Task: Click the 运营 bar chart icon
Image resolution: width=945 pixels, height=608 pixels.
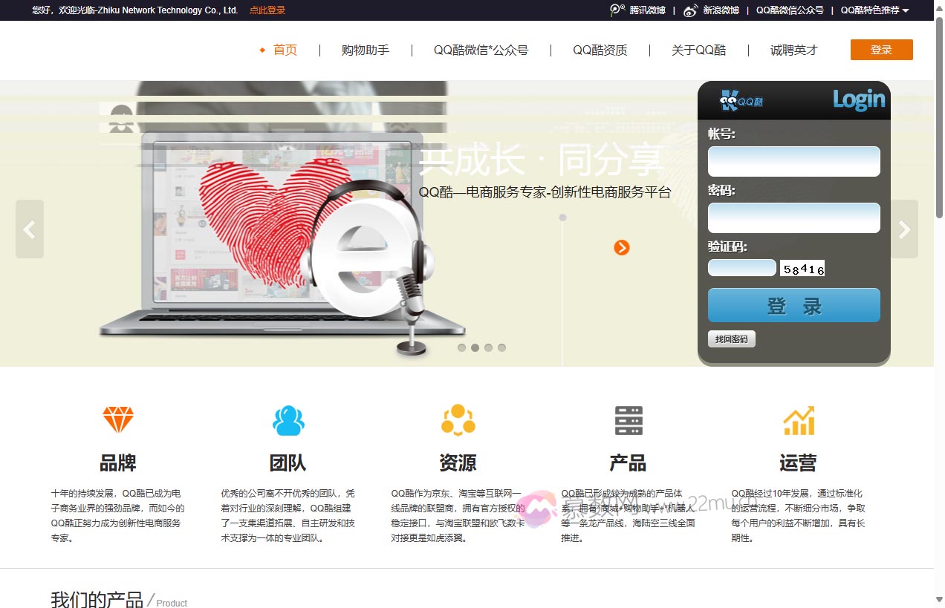Action: (x=797, y=421)
